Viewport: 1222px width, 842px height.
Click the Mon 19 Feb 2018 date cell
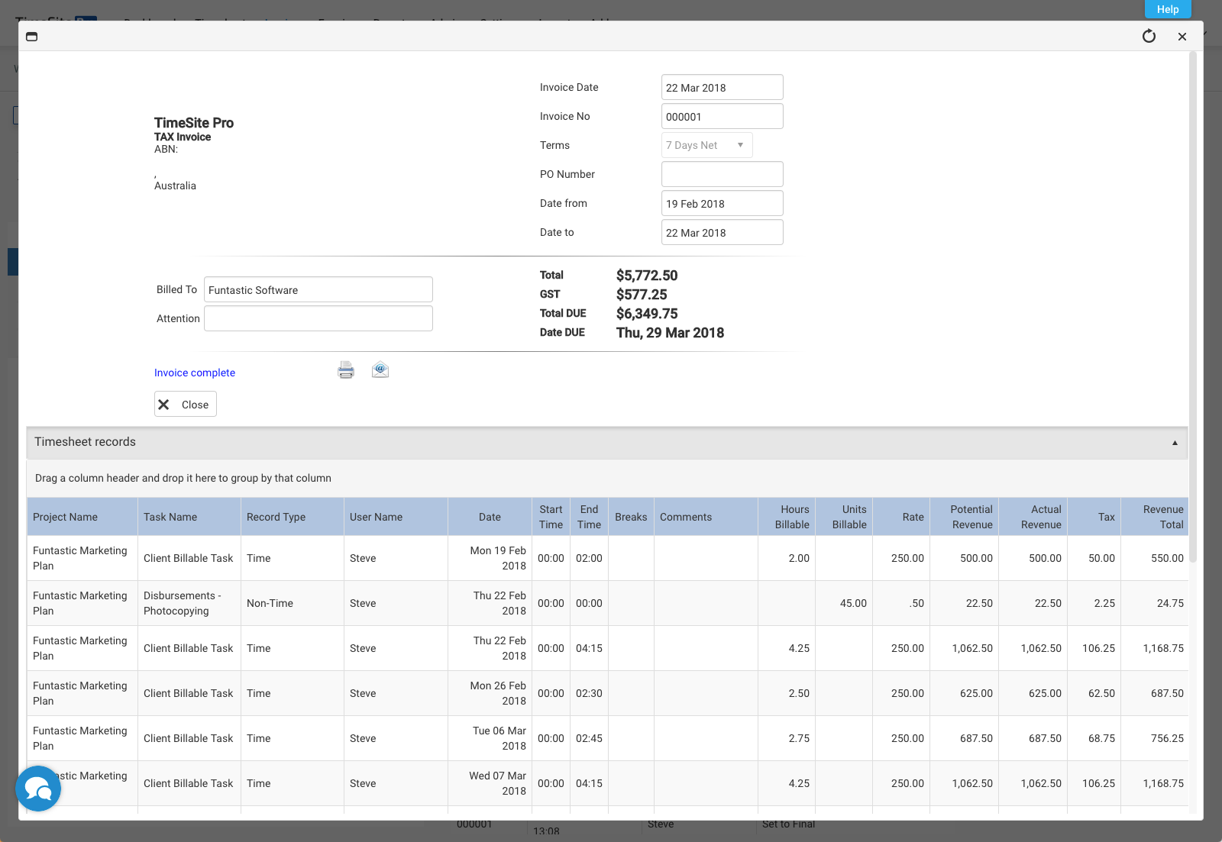pos(490,558)
